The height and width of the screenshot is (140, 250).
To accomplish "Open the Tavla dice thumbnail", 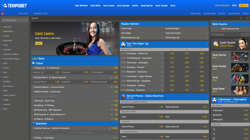I will click(240, 79).
